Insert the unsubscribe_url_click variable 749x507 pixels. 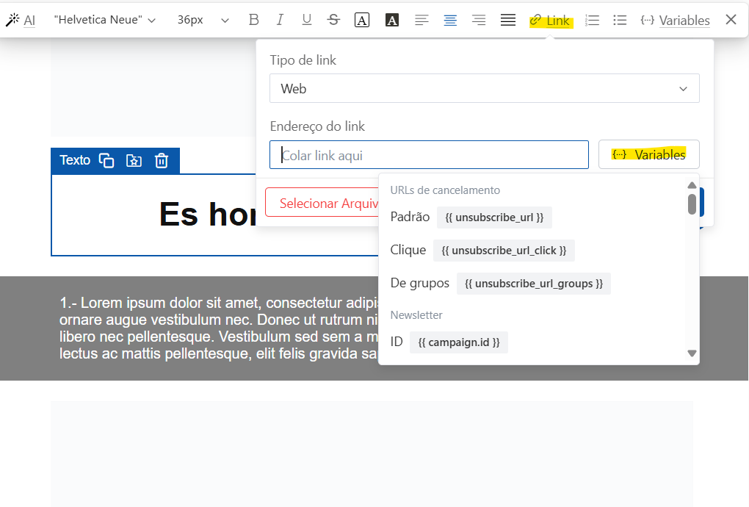coord(504,251)
